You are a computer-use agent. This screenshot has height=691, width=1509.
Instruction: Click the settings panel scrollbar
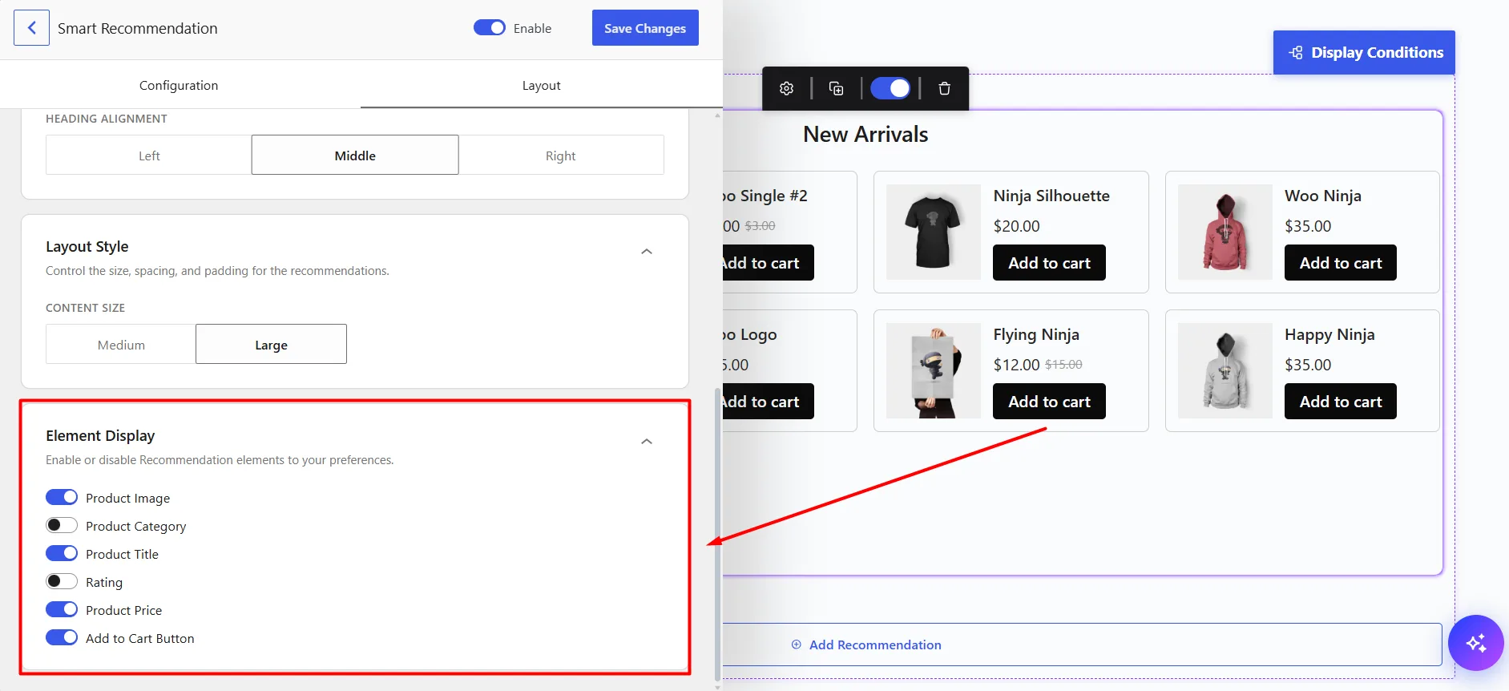[717, 533]
